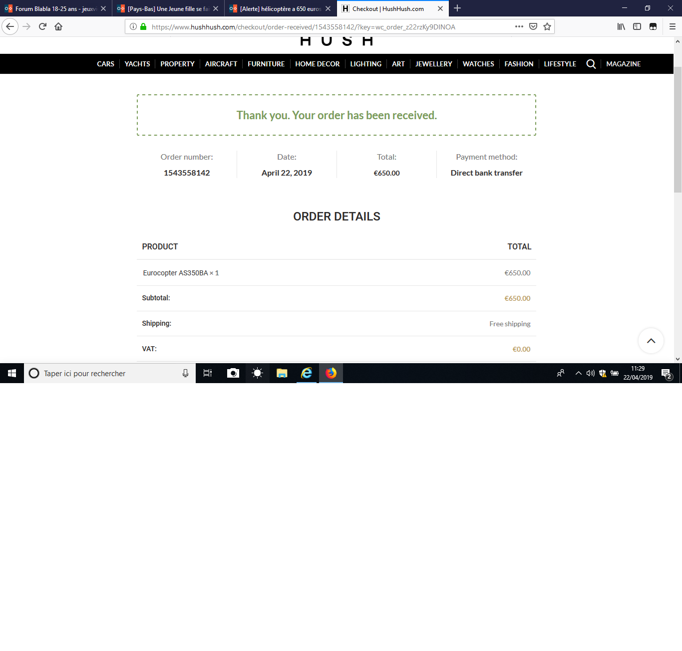Open the People icon in the tray
The image size is (682, 651).
tap(561, 373)
